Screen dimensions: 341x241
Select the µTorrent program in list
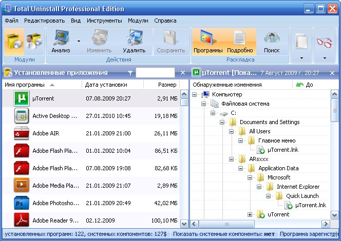click(x=44, y=98)
